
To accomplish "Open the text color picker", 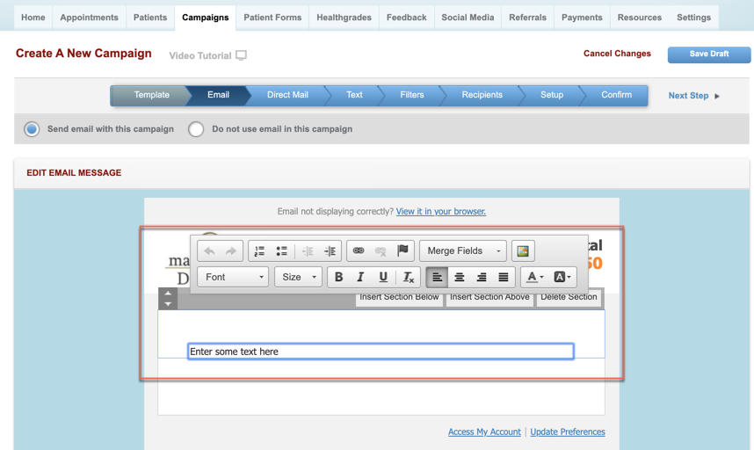I will (533, 278).
